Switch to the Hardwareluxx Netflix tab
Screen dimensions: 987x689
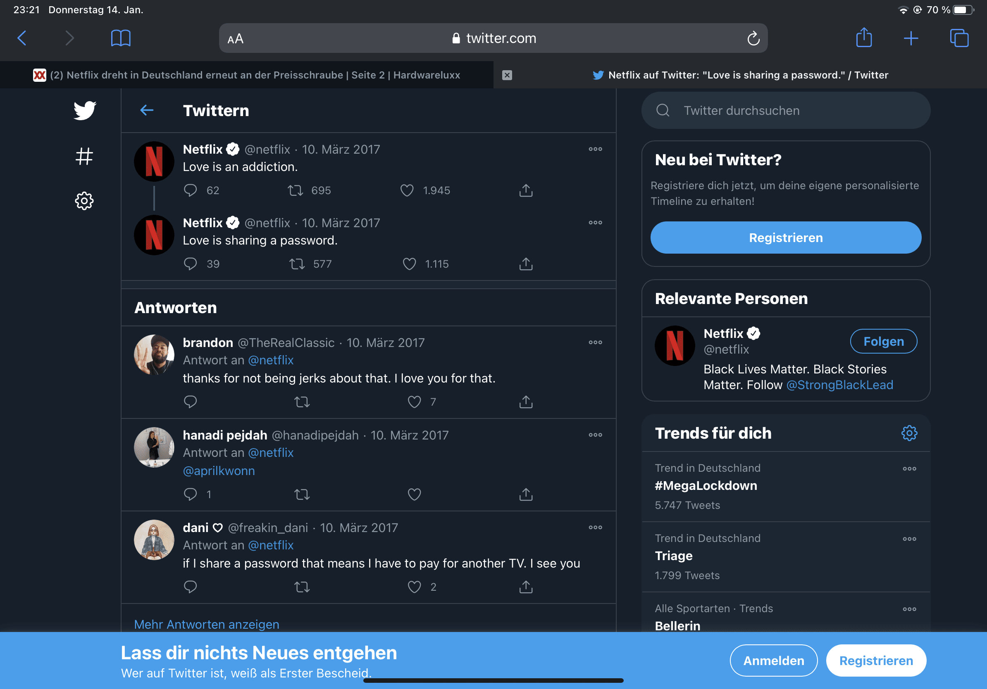[x=247, y=75]
